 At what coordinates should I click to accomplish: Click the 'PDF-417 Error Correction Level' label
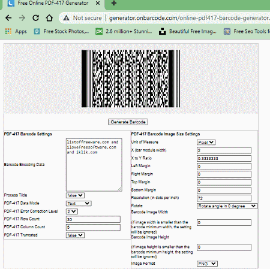point(31,211)
